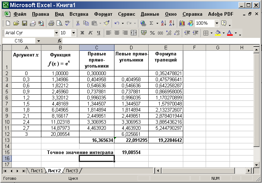Sort descending with the Я-А icon
Screen dimensions: 262x183
[x=172, y=23]
